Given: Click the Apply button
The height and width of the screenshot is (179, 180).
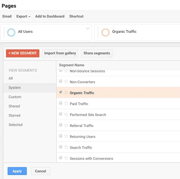Looking at the screenshot, I should click(x=17, y=171).
